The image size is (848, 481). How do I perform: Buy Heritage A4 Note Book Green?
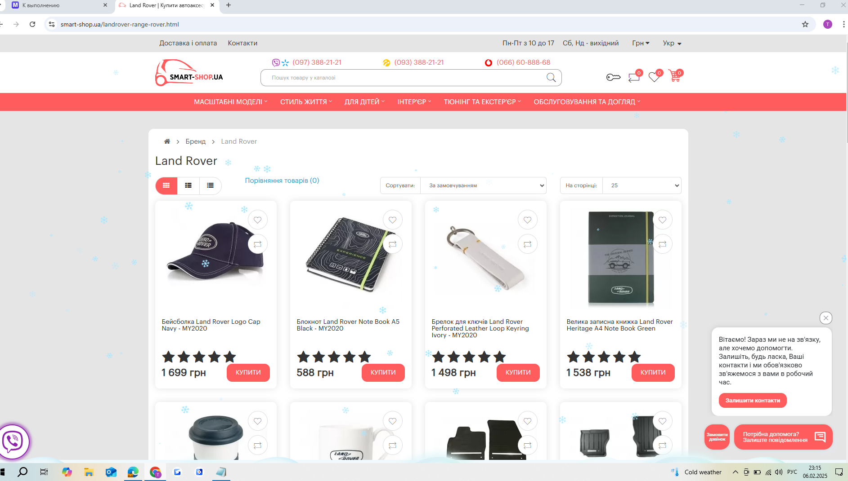[653, 373]
